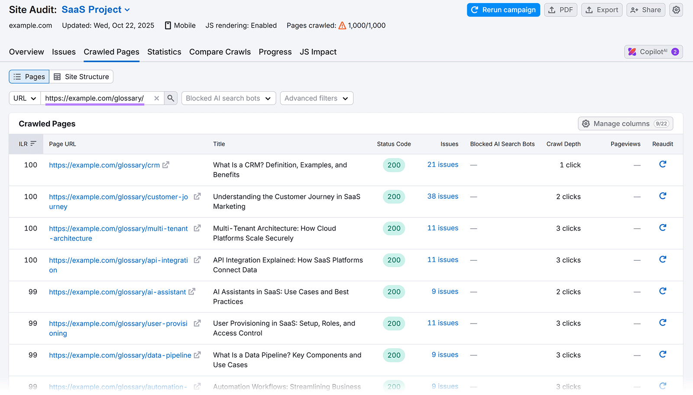Clear the URL filter with X icon
The height and width of the screenshot is (395, 693).
point(157,98)
